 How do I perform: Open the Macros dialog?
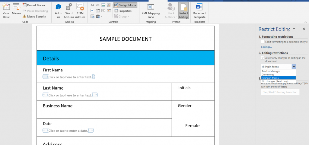pyautogui.click(x=16, y=9)
